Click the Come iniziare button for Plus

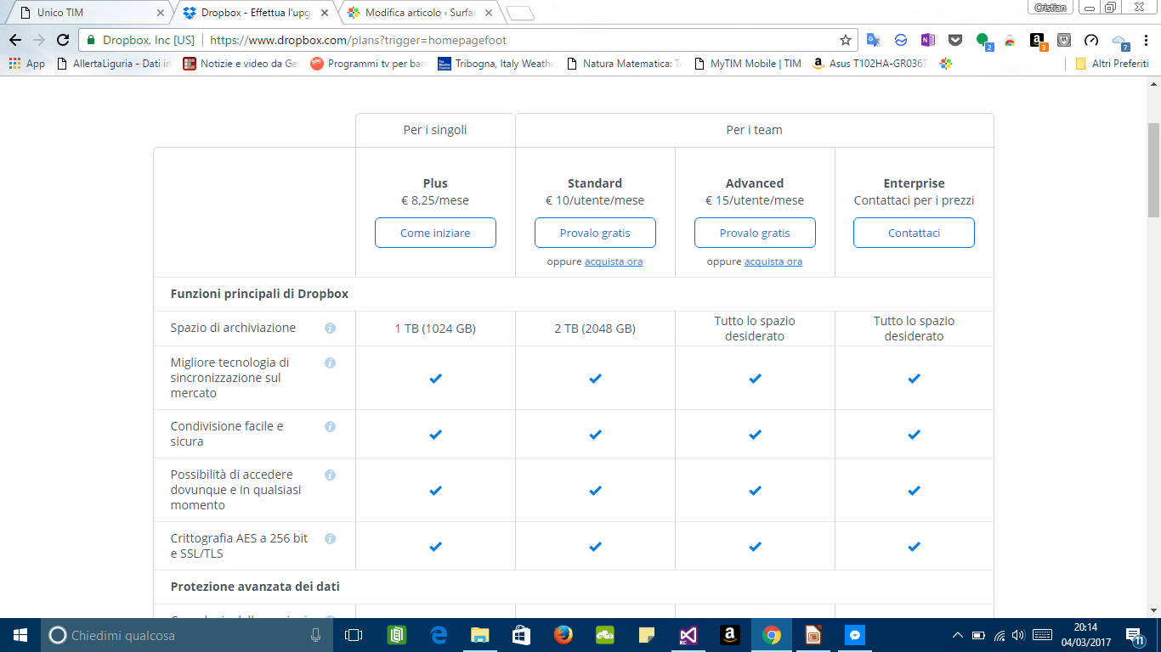(x=435, y=233)
